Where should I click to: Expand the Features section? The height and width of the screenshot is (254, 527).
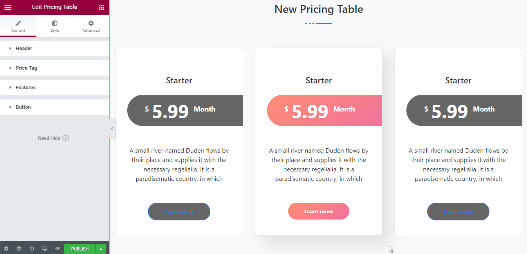[54, 88]
